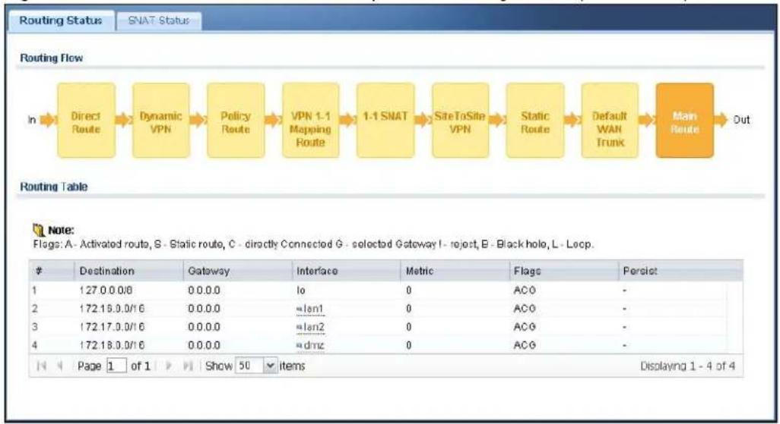
Task: Switch to the SNAT Status tab
Action: point(159,20)
